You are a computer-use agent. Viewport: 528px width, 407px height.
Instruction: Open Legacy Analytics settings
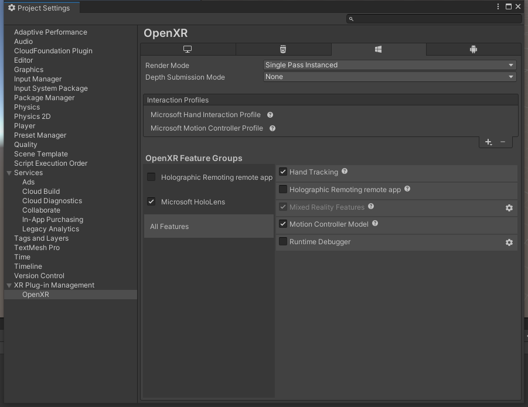[x=50, y=229]
